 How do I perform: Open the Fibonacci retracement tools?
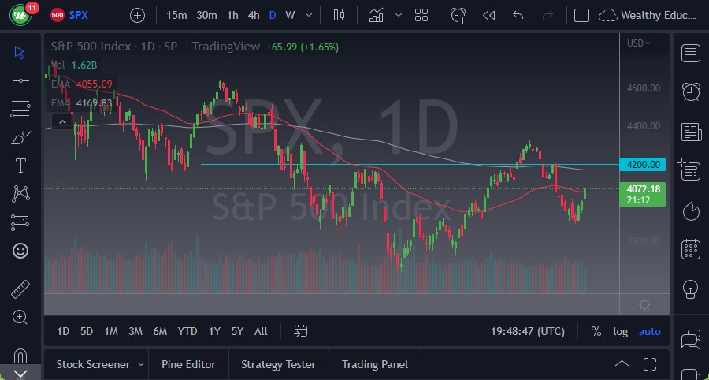coord(20,109)
